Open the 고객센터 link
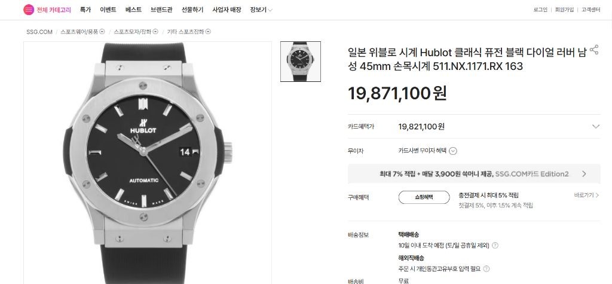This screenshot has height=284, width=612. pyautogui.click(x=590, y=10)
